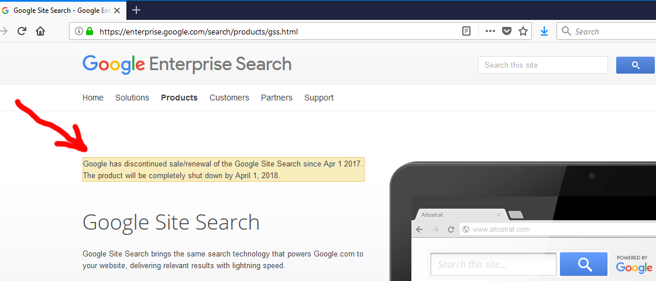This screenshot has height=281, width=656.
Task: Go to the browser home page icon
Action: coord(40,31)
